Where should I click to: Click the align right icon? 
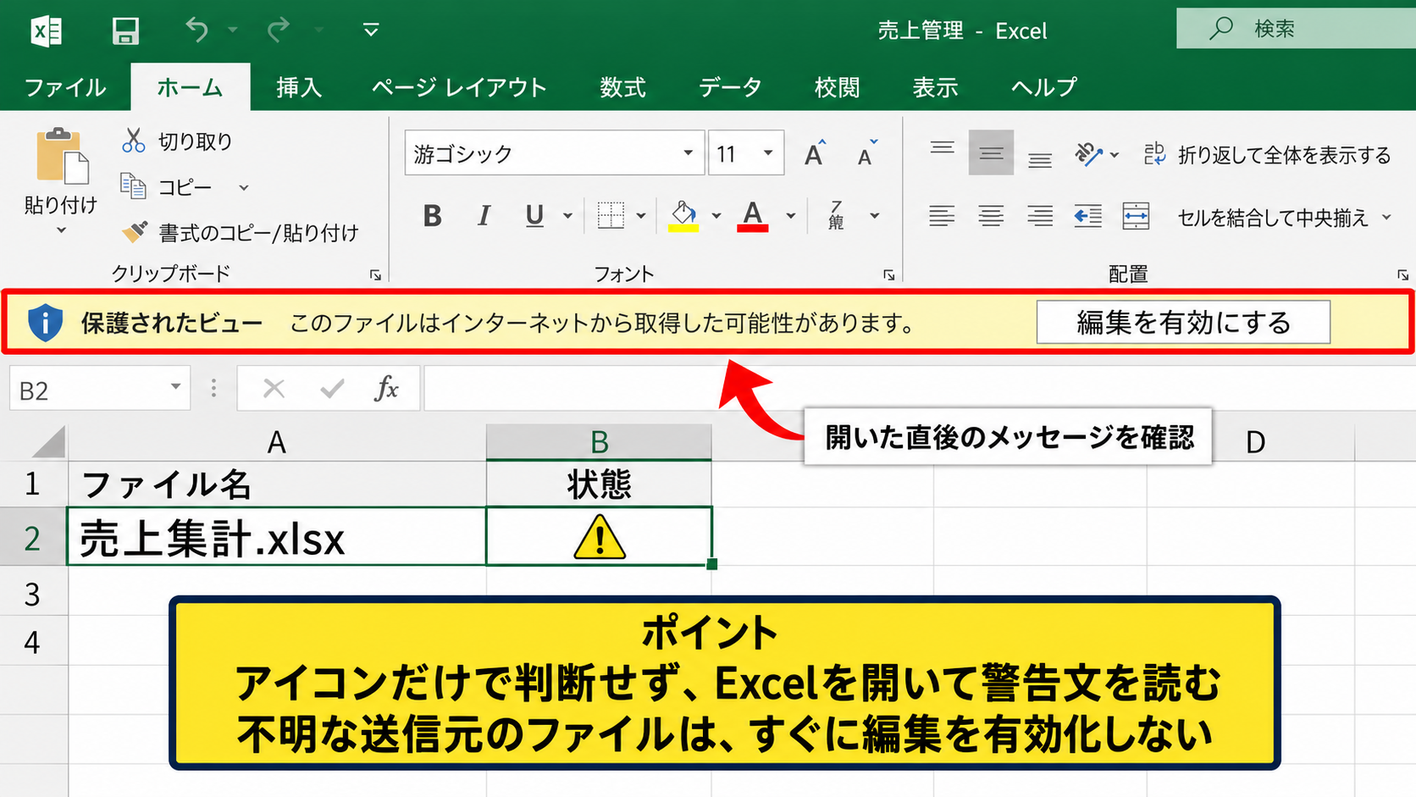pos(1040,216)
